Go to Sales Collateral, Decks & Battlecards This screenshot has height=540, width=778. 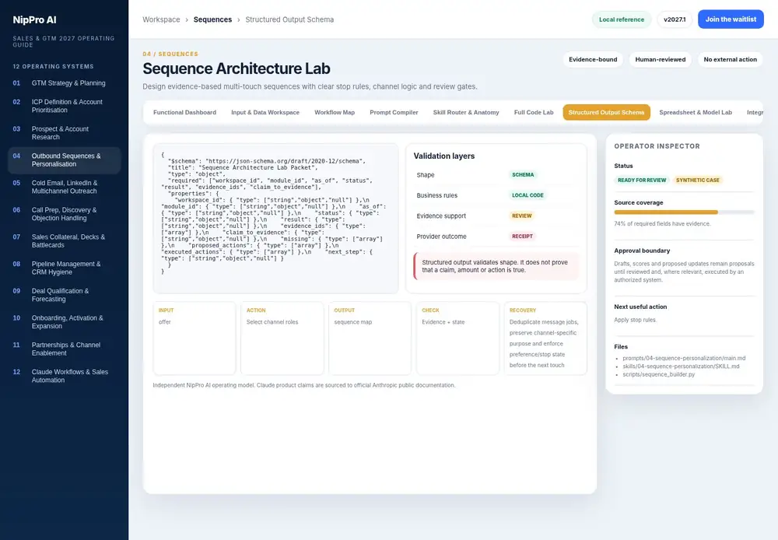click(64, 240)
